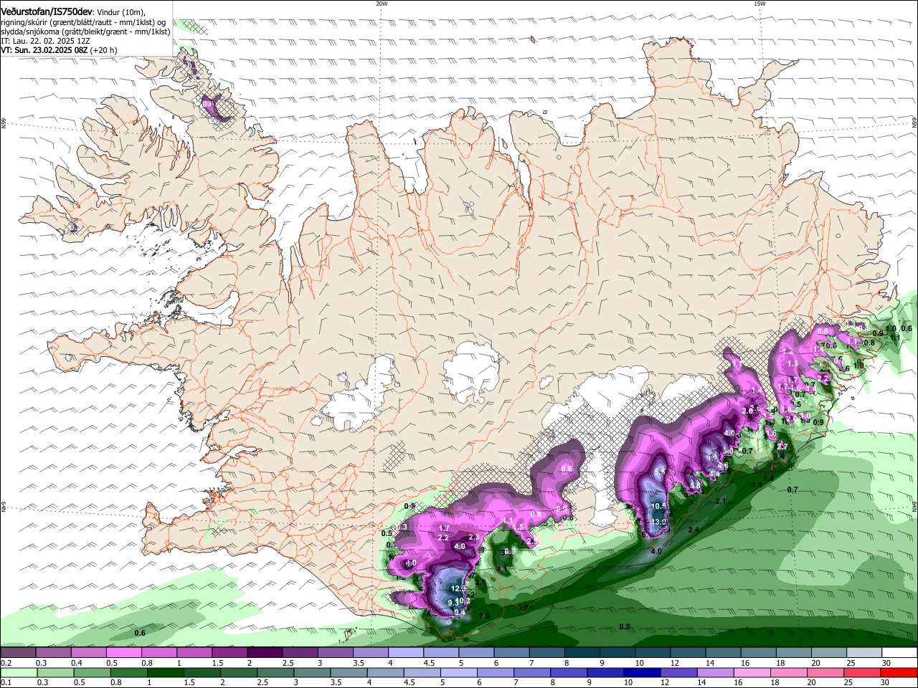Pick the bright red swatch ending the rain legend
918x688 pixels.
point(899,673)
